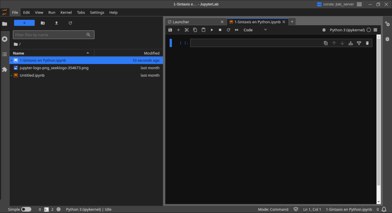Click the Filter files by name field
The width and height of the screenshot is (392, 213).
coord(50,35)
